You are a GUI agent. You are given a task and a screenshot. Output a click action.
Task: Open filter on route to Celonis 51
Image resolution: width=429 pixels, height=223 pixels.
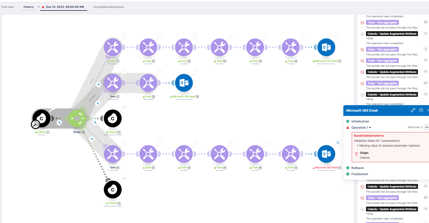95,123
